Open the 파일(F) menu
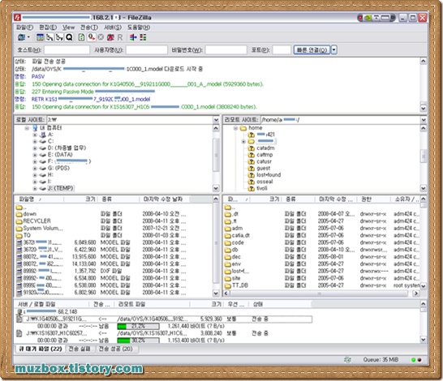This screenshot has width=443, height=381. click(24, 28)
